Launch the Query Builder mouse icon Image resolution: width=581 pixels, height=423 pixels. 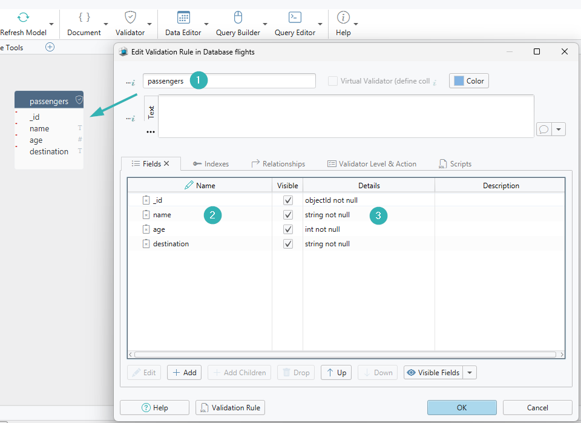pyautogui.click(x=238, y=17)
